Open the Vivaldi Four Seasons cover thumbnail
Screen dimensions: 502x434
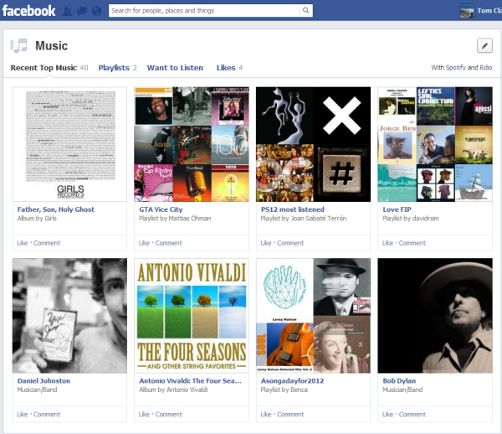point(192,316)
